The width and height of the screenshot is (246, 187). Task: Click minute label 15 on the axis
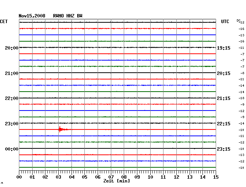click(x=216, y=177)
